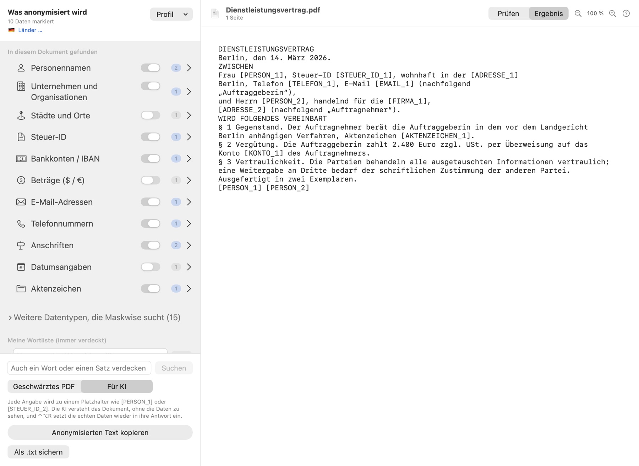The width and height of the screenshot is (639, 466).
Task: Expand Beträge ($ / €) chevron
Action: click(x=189, y=180)
